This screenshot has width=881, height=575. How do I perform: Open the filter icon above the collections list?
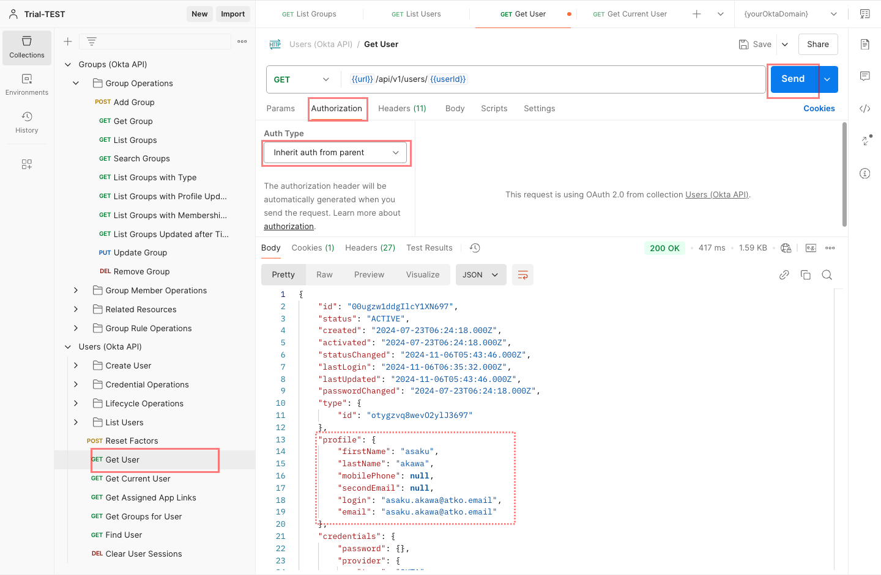(x=91, y=41)
